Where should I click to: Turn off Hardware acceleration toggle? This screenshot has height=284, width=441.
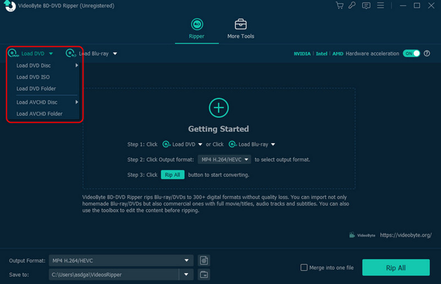pos(411,53)
